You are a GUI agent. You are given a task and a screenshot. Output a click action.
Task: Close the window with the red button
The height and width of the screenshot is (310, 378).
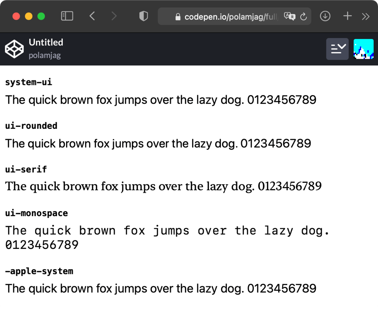[16, 16]
